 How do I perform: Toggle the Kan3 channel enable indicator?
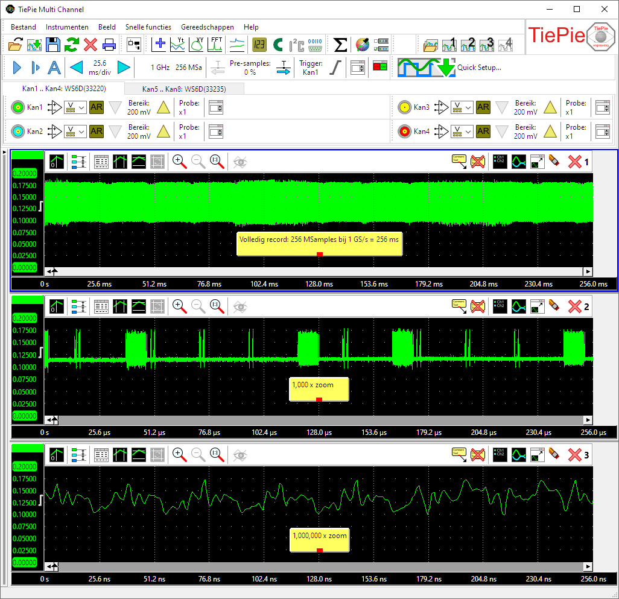click(404, 107)
